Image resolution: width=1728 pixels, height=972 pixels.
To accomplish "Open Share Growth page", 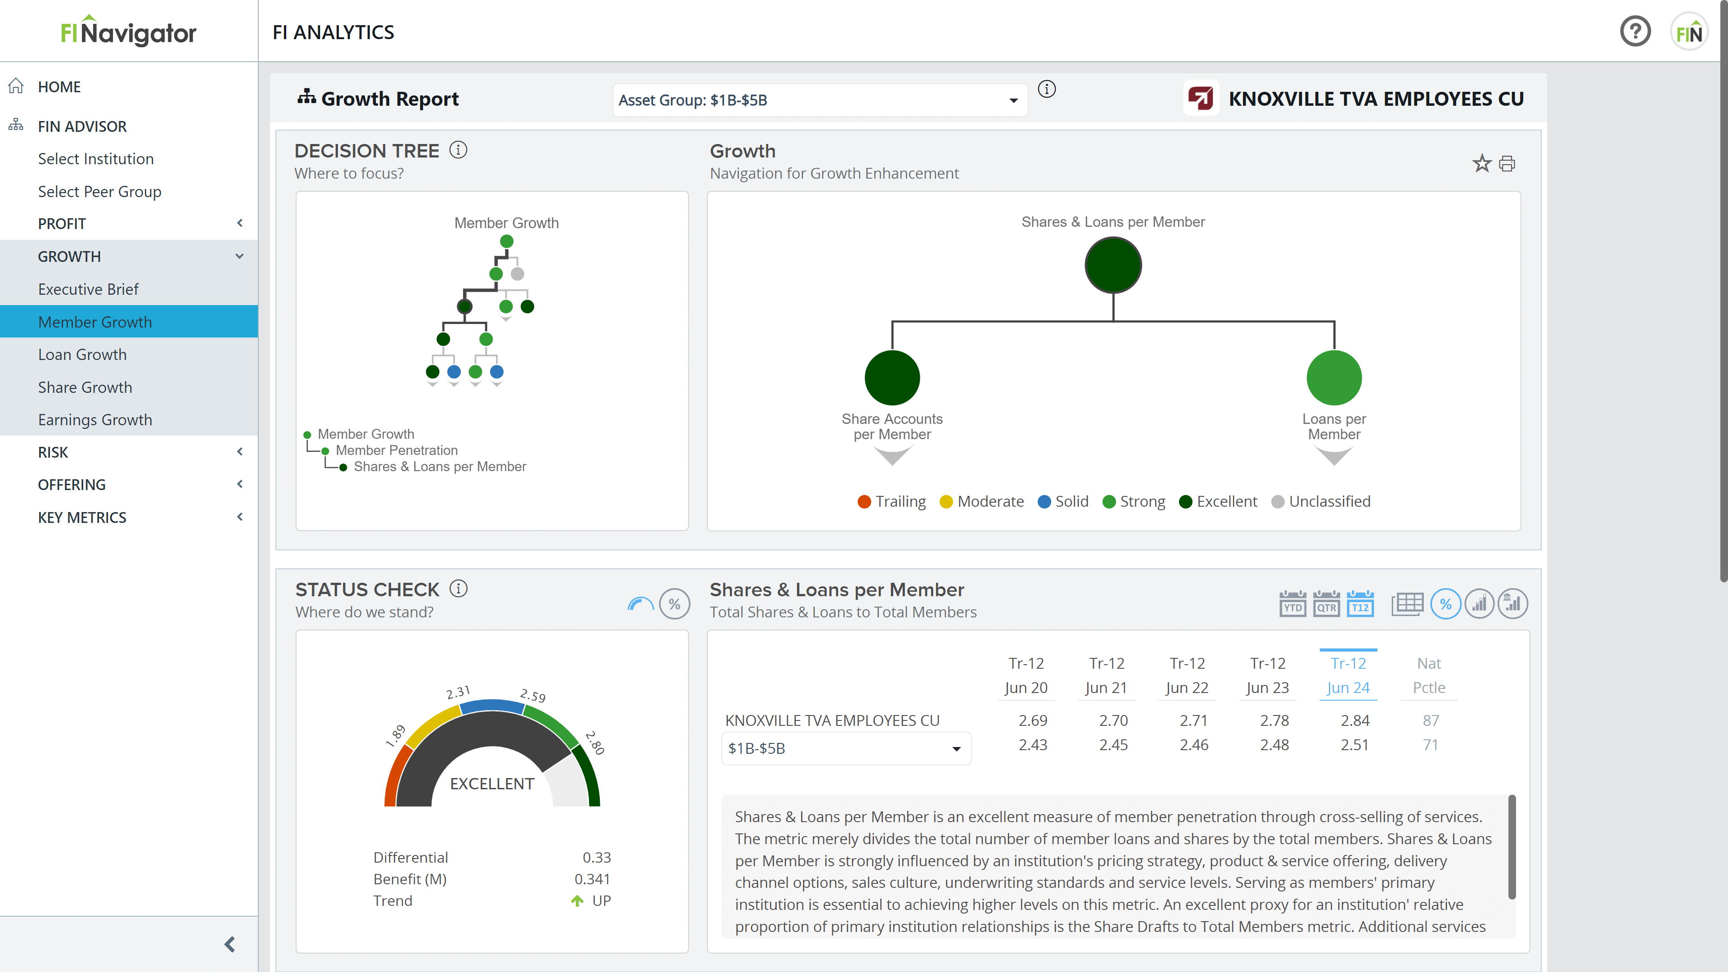I will (129, 387).
